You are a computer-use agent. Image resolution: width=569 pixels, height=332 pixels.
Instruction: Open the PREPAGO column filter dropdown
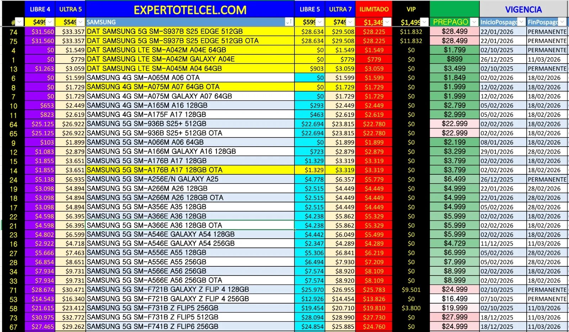pyautogui.click(x=474, y=22)
